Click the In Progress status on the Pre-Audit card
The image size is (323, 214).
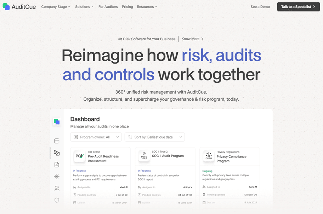80,171
